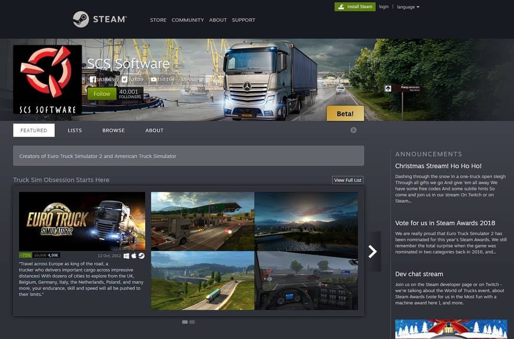Open the Dev chat stream announcement

point(419,274)
